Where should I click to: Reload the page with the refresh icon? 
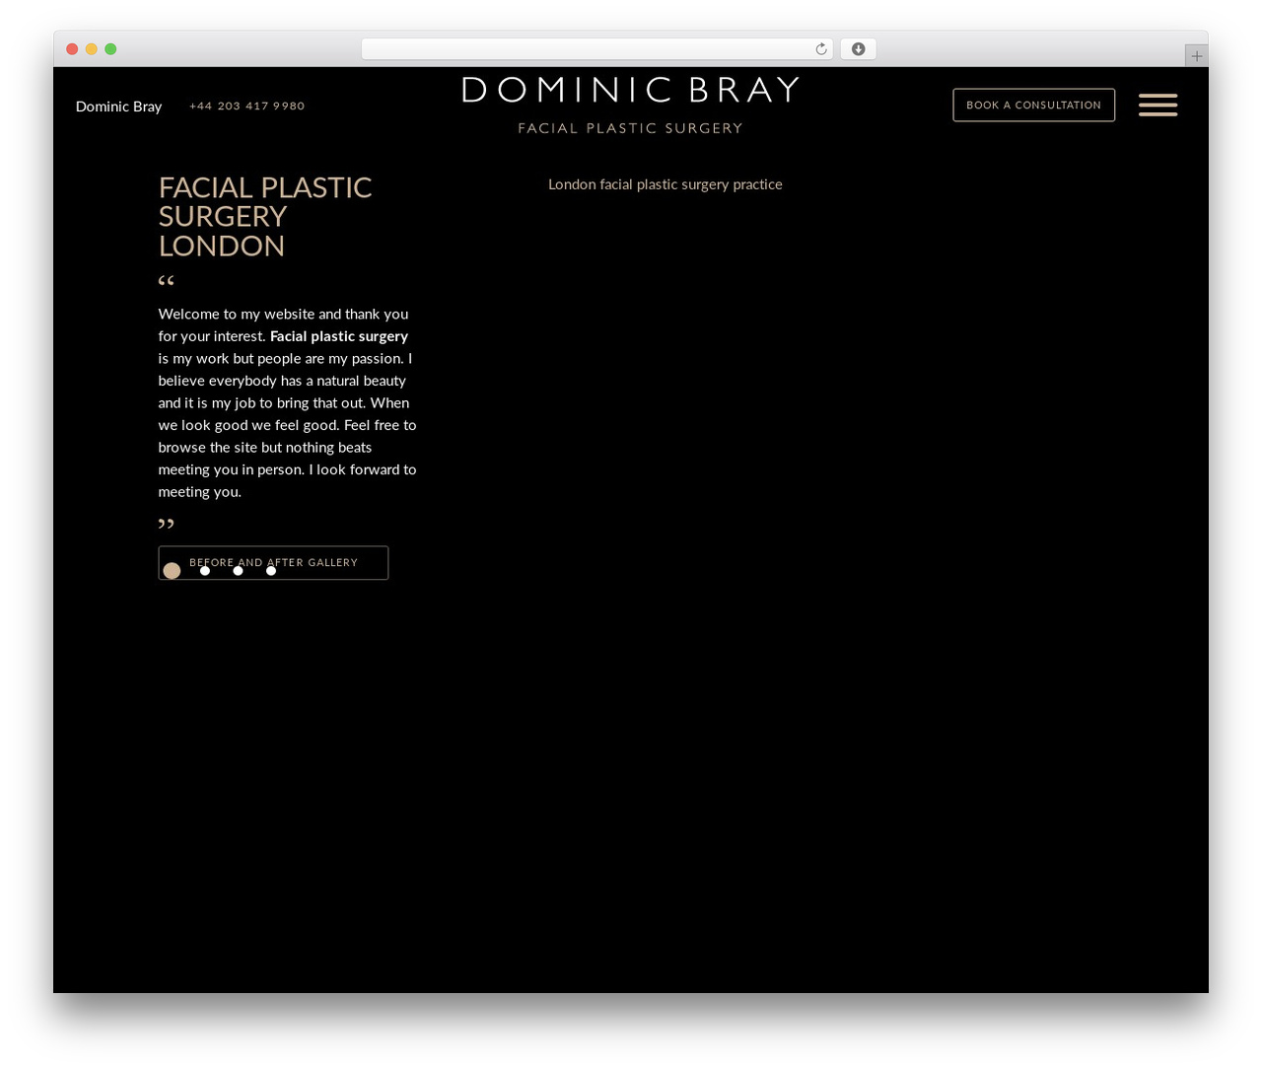pyautogui.click(x=821, y=49)
